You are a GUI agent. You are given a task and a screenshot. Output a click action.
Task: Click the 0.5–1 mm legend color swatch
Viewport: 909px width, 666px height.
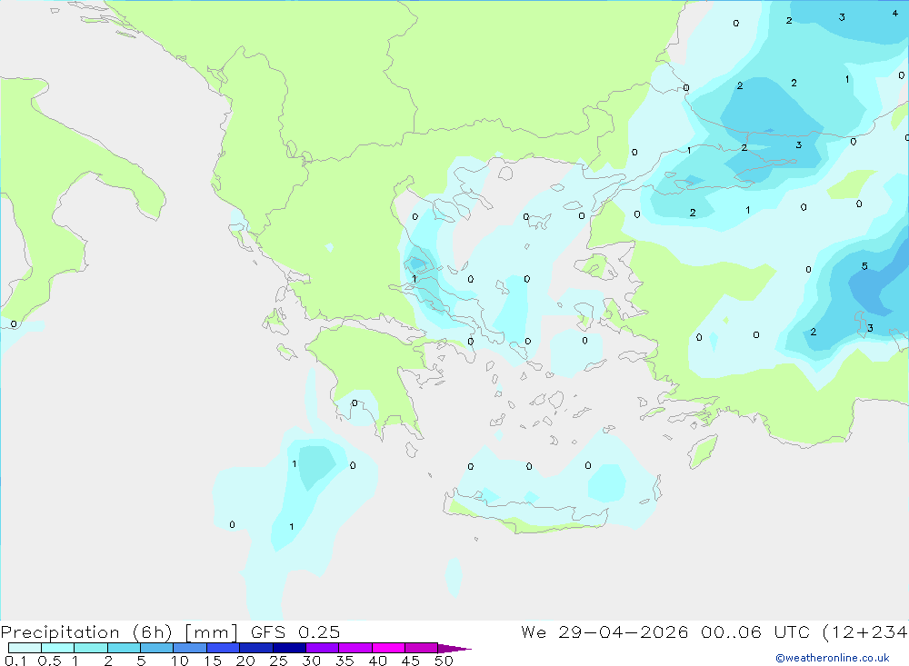coord(58,648)
